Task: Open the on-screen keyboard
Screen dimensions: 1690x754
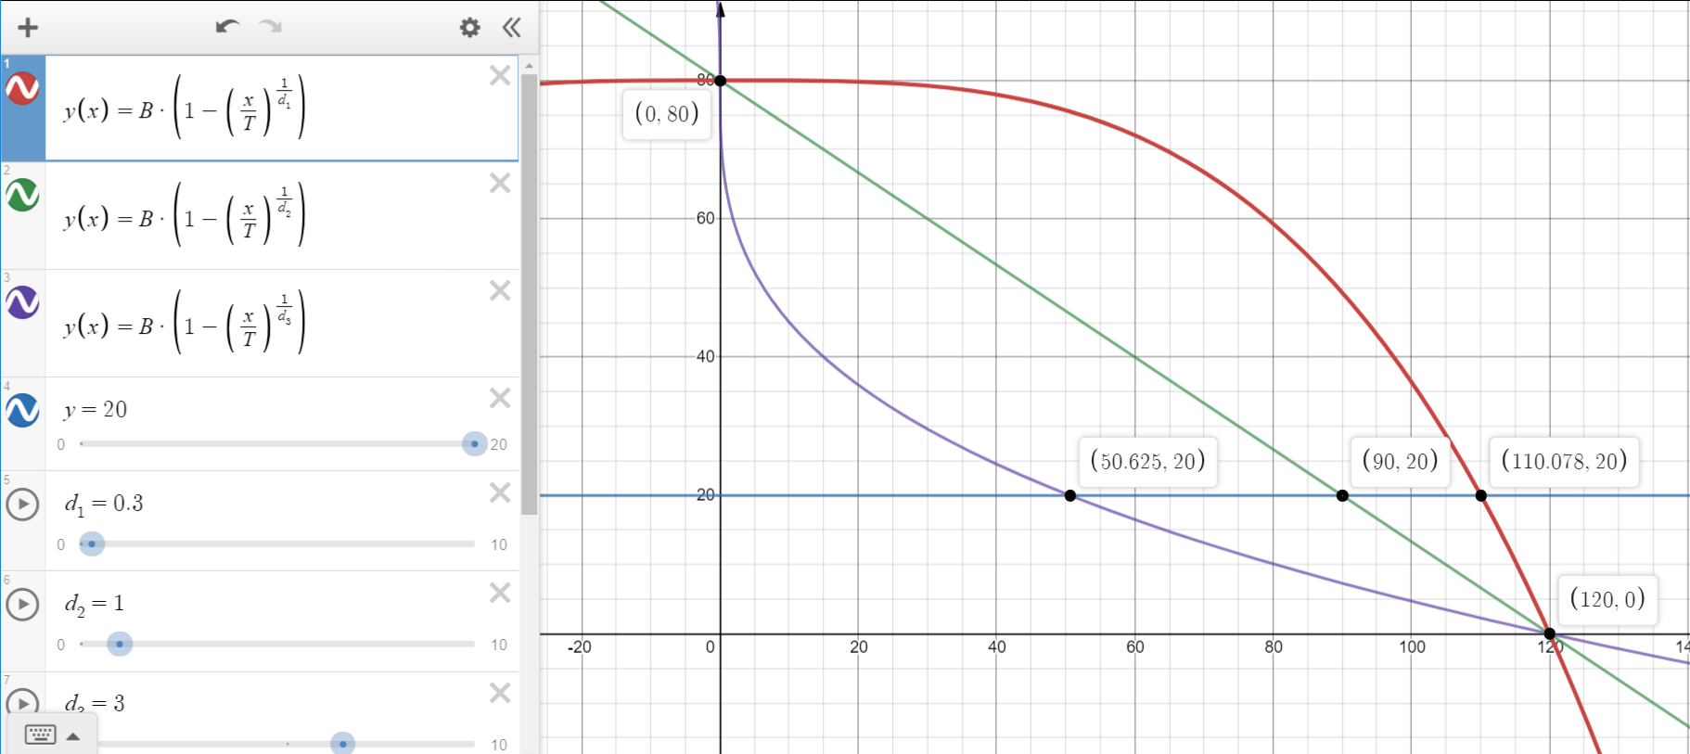Action: (x=41, y=735)
